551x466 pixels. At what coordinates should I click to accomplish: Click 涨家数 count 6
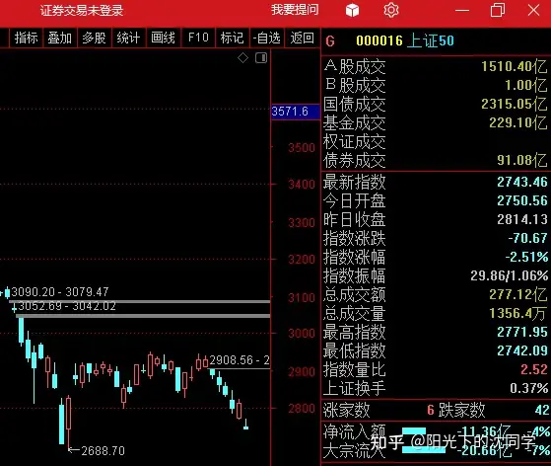tap(431, 410)
